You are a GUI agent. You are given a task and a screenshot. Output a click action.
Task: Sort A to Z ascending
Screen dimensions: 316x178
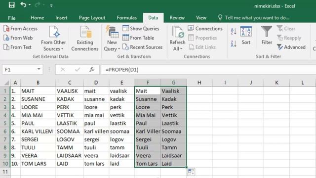pos(234,31)
